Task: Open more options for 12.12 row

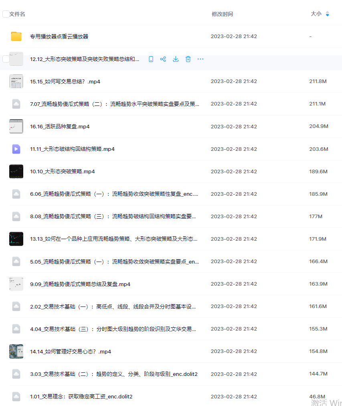Action: pos(200,59)
